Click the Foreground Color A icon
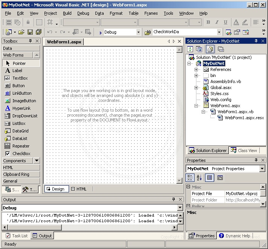Viewport: 268px width, 249px height. [236, 22]
